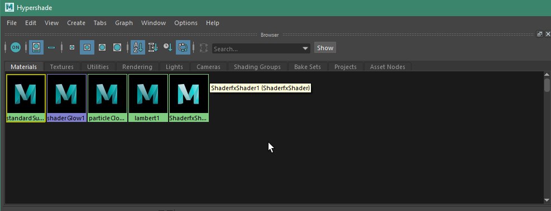
Task: Open the Window menu
Action: (x=154, y=23)
